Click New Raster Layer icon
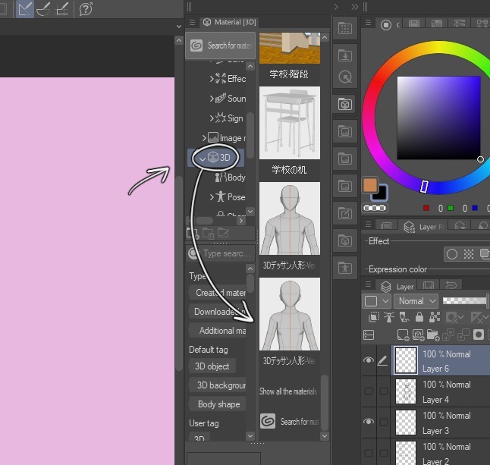 (x=403, y=335)
